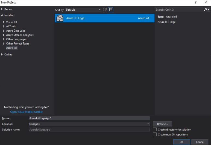Expand the Azure Data Lake node

tap(4, 31)
